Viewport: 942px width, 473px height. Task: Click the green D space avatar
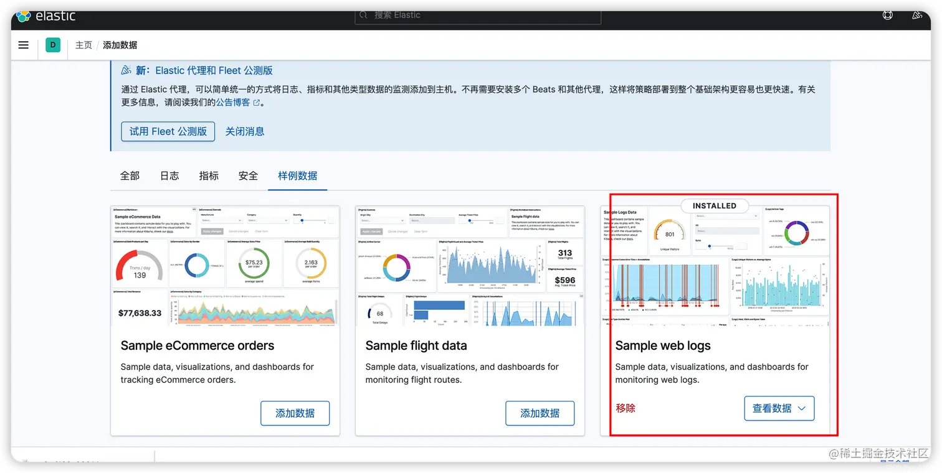(53, 45)
